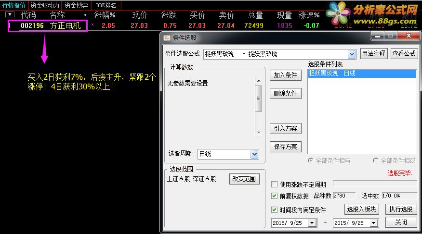Click the 加入条件 button

click(285, 75)
